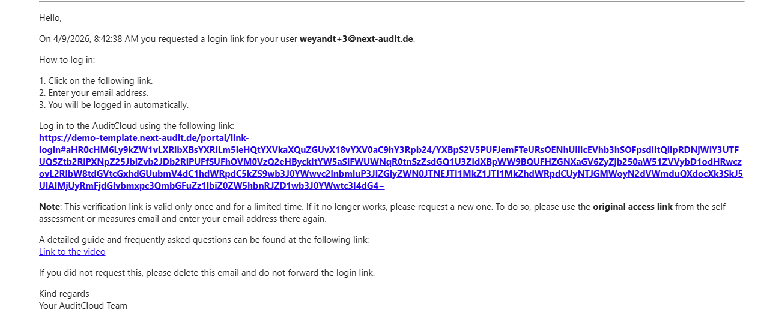Click the URL line starting 'UQSZtb2RlPXNpZ25'

pyautogui.click(x=390, y=162)
